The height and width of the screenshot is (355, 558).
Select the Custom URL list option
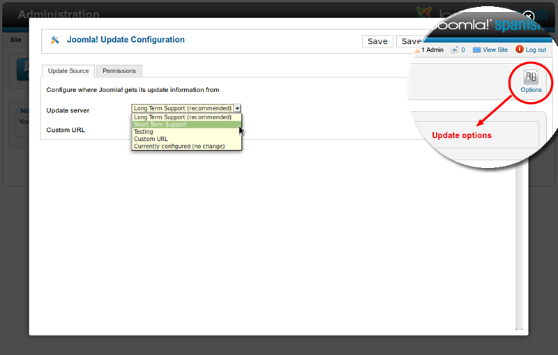tap(186, 139)
